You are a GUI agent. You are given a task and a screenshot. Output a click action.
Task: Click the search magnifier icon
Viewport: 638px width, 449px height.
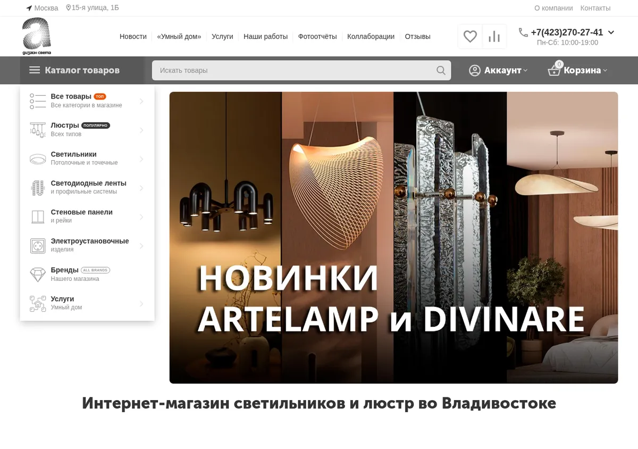click(x=441, y=70)
